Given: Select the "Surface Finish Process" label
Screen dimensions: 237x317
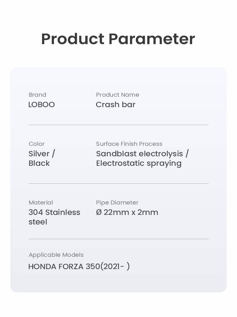Looking at the screenshot, I should 129,144.
